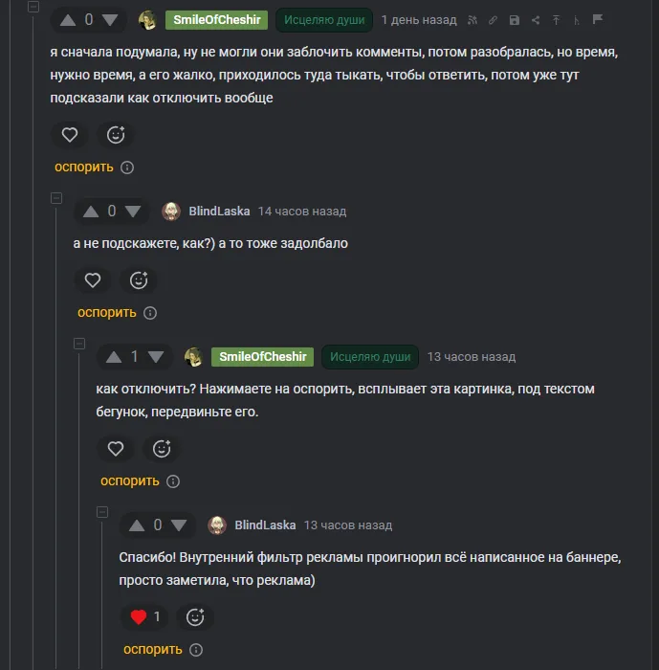Unlike BlindLaska's 'Спасибо' comment red heart
This screenshot has width=659, height=670.
(139, 617)
